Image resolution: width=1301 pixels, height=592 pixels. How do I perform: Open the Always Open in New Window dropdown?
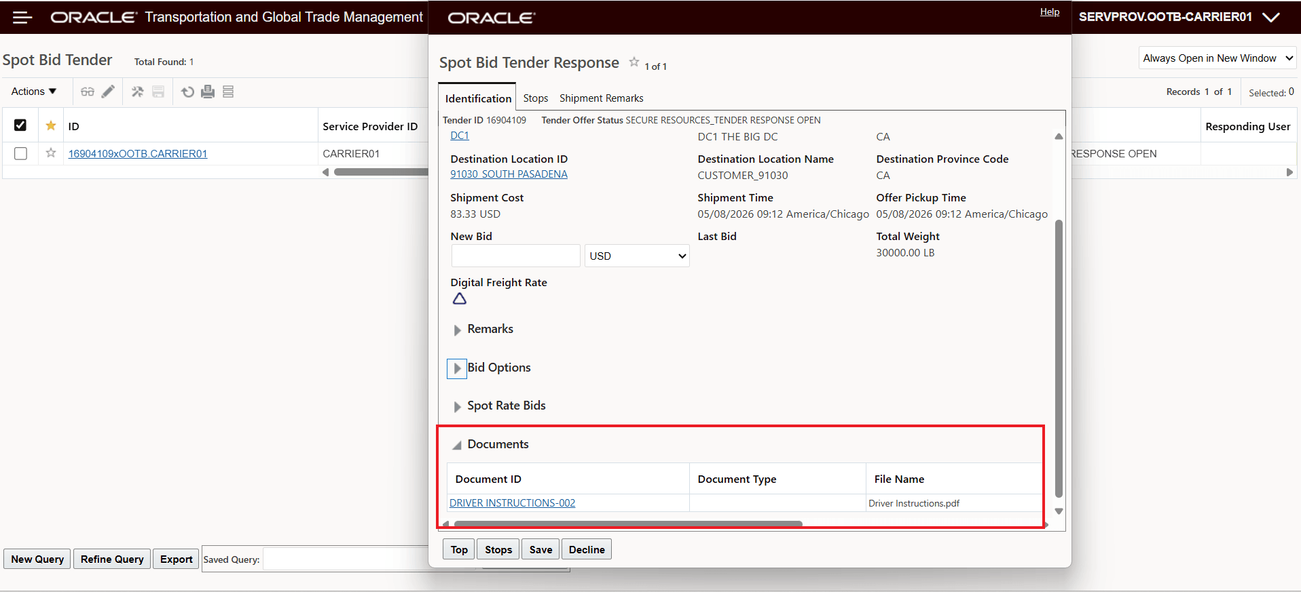[1217, 58]
